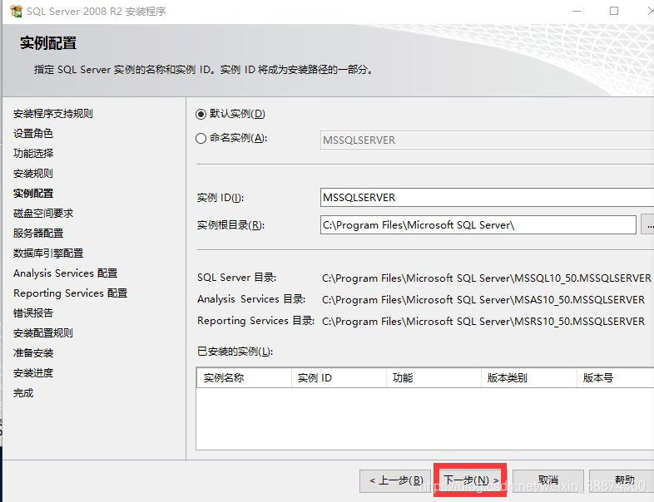Go back with 上一步 button
Image resolution: width=654 pixels, height=502 pixels.
click(395, 480)
